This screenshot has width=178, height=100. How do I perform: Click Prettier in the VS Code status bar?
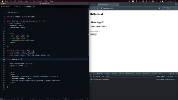point(73,99)
